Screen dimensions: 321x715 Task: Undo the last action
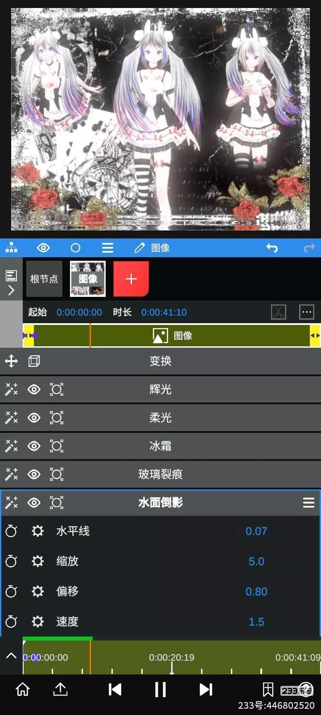click(x=272, y=248)
